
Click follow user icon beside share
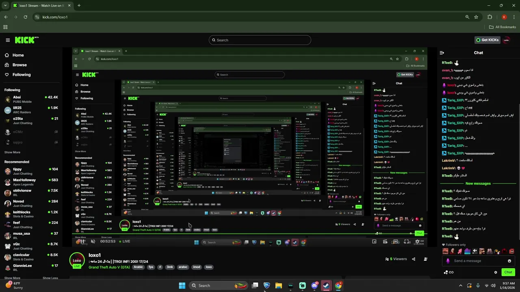click(425, 259)
